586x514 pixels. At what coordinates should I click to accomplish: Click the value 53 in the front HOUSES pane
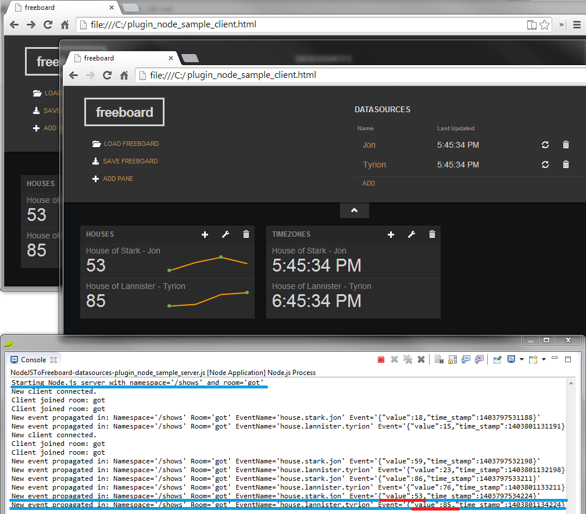pyautogui.click(x=96, y=265)
